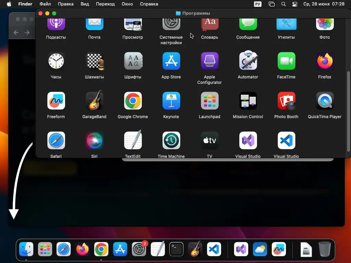Select the Часы clock app

[x=56, y=61]
